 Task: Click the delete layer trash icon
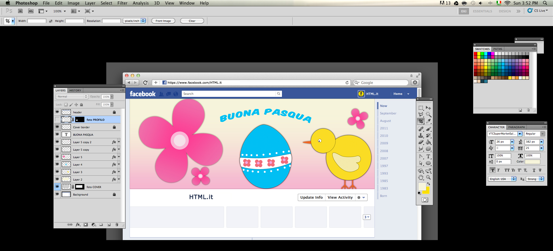point(117,225)
